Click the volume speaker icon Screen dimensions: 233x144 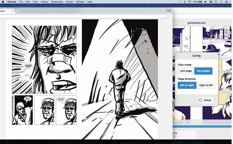click(205, 2)
